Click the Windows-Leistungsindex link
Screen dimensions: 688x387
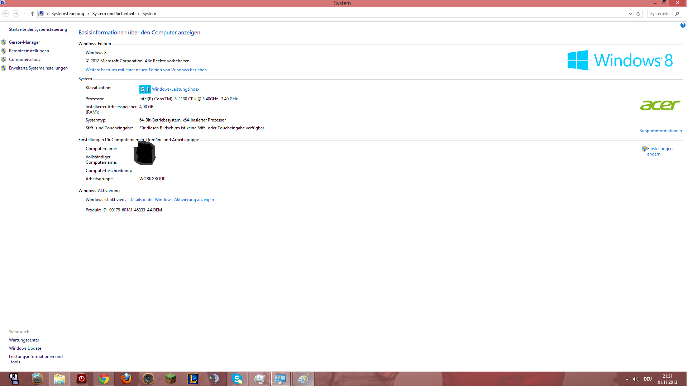tap(176, 89)
